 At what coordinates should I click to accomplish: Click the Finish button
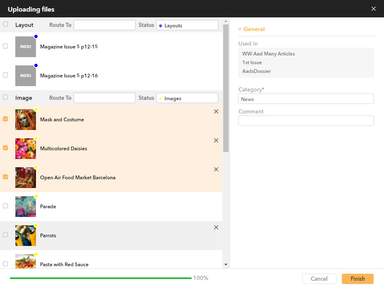[358, 279]
